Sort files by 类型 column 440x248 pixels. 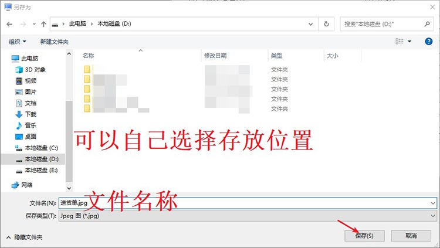276,56
